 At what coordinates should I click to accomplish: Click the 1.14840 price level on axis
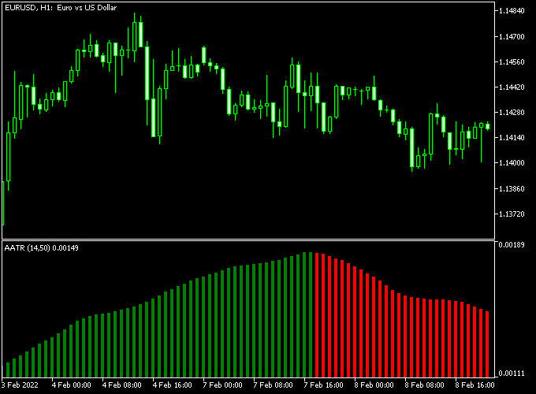point(512,11)
